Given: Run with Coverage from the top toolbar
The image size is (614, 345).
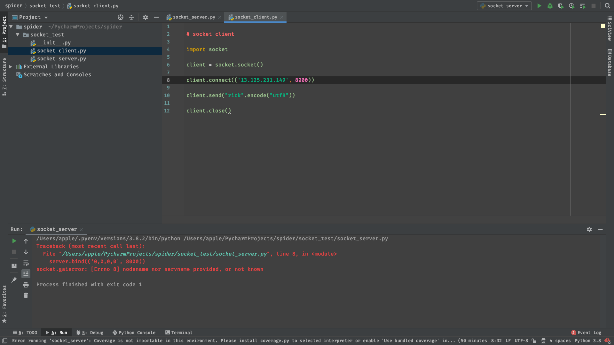Looking at the screenshot, I should pos(561,6).
